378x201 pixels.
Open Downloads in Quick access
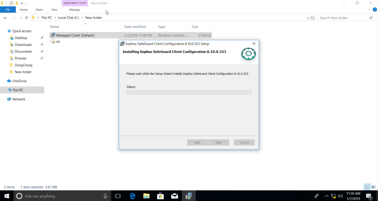pos(23,45)
